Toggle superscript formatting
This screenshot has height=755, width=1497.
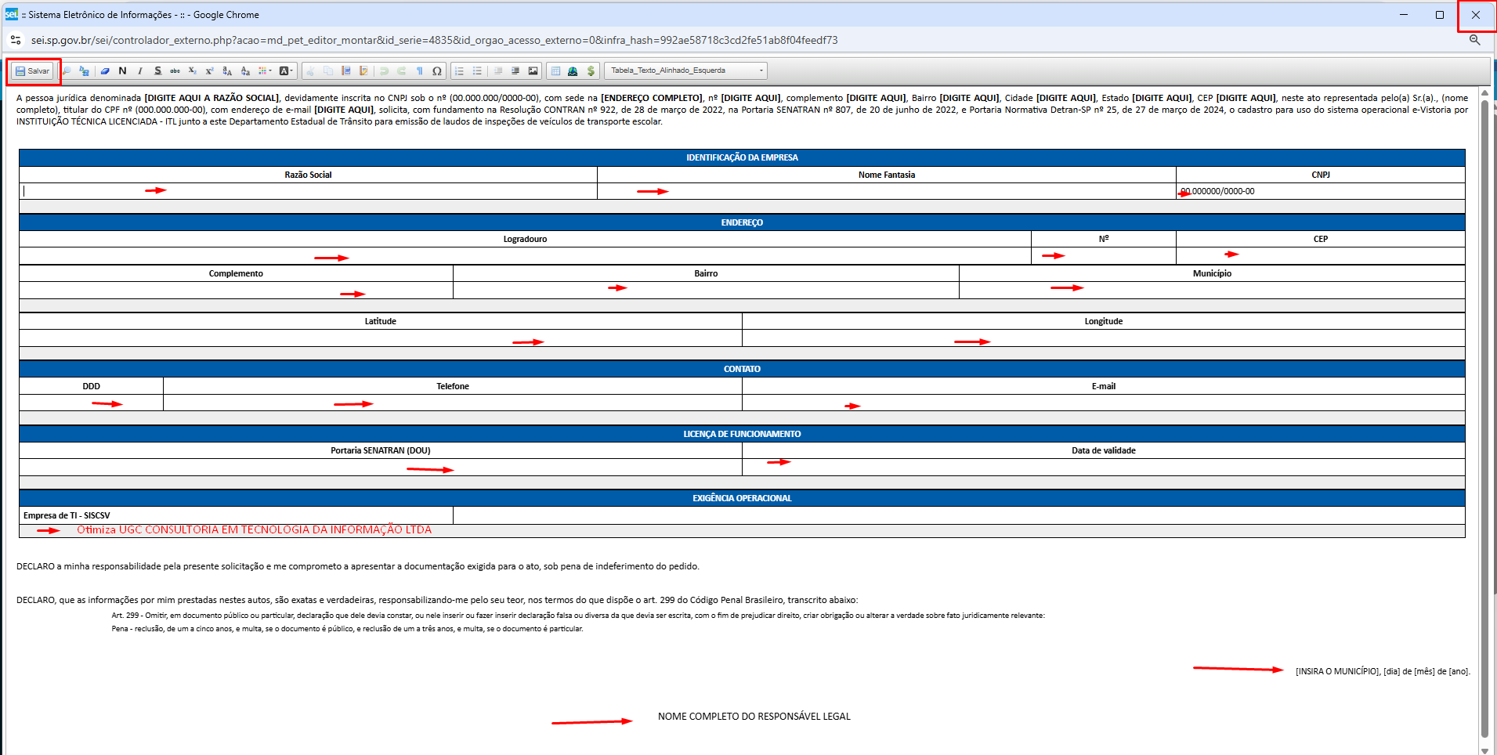[x=209, y=71]
